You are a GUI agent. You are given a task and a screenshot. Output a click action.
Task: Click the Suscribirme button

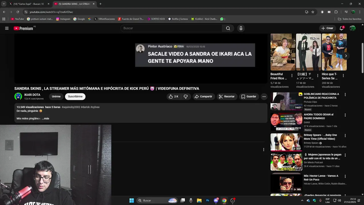pos(75,97)
